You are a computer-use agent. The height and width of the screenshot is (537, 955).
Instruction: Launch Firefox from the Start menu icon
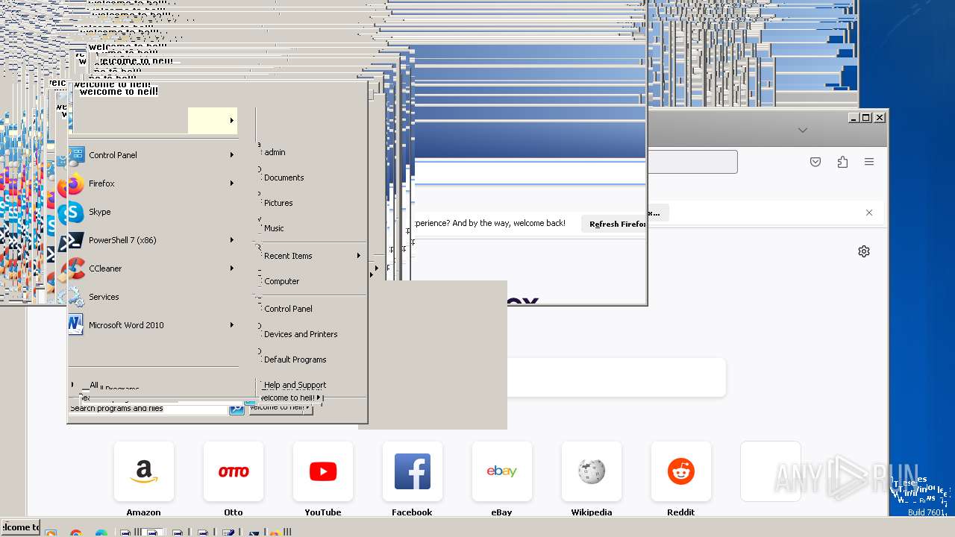pyautogui.click(x=76, y=183)
